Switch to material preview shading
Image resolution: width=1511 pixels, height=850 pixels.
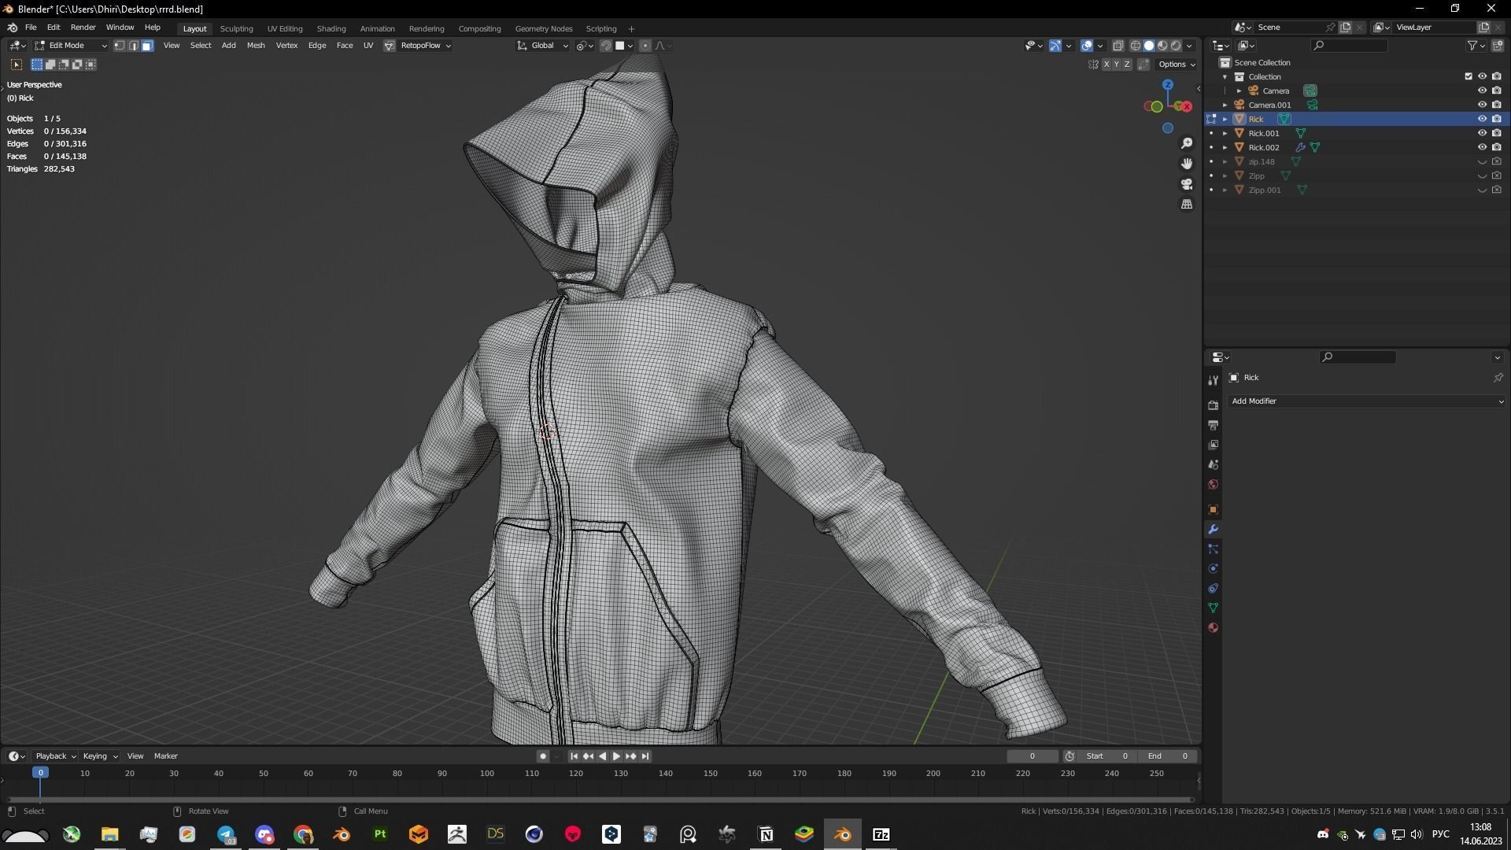[1162, 46]
